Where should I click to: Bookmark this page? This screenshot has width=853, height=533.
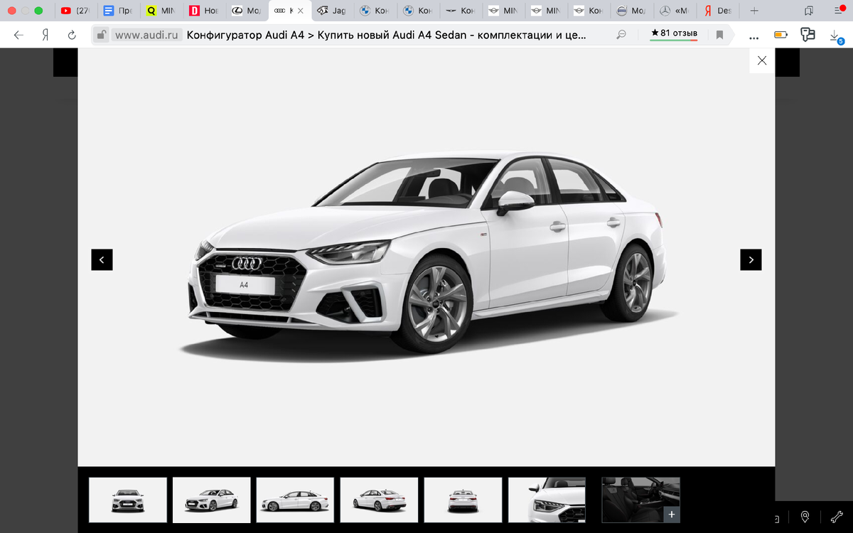pos(719,34)
